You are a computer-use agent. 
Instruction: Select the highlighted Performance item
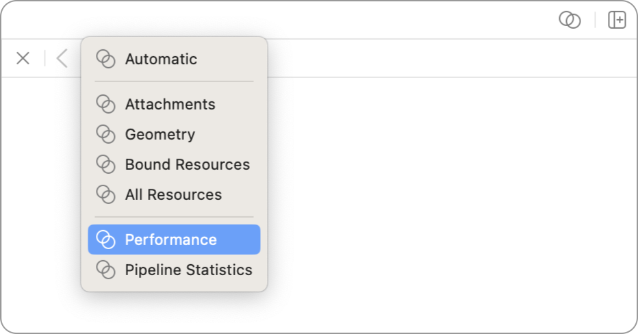[171, 240]
